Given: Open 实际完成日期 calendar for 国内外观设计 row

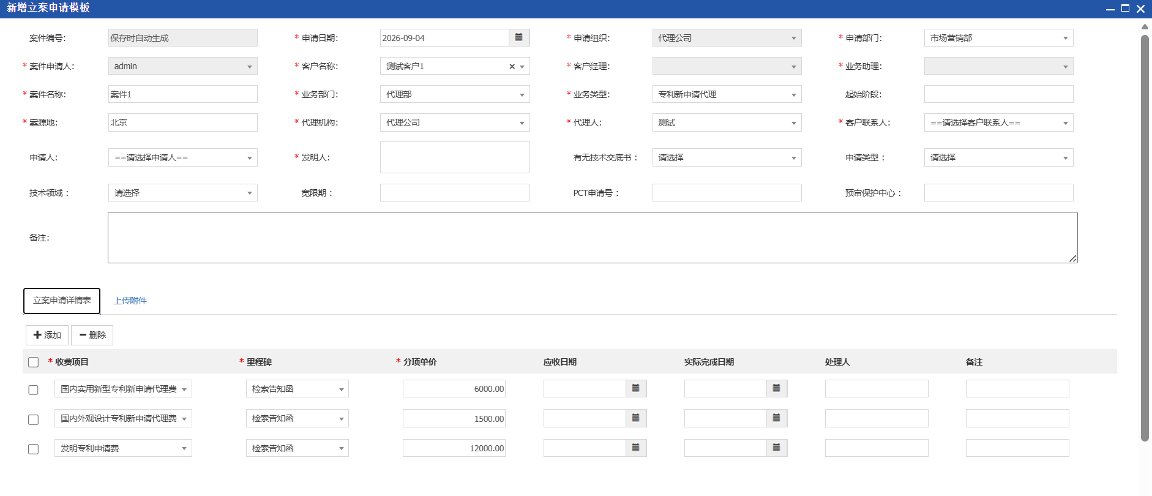Looking at the screenshot, I should (777, 418).
